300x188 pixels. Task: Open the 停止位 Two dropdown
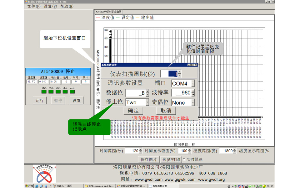(x=147, y=102)
